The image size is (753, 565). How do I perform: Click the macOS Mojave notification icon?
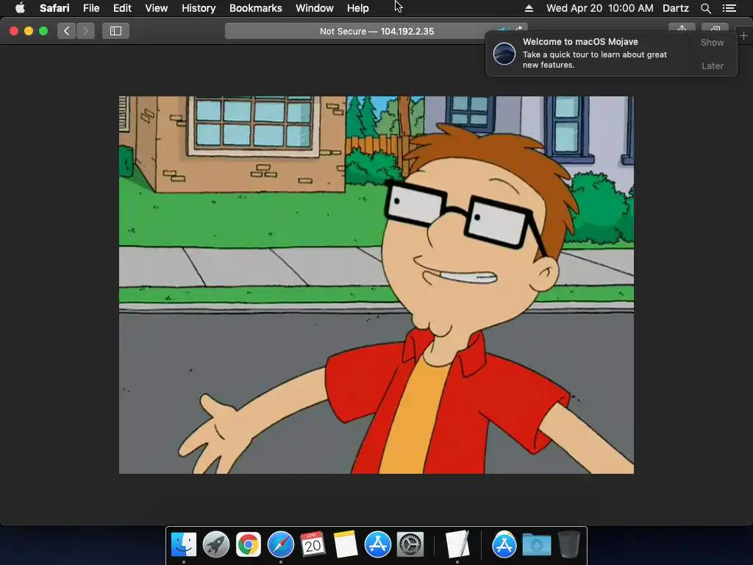coord(504,53)
